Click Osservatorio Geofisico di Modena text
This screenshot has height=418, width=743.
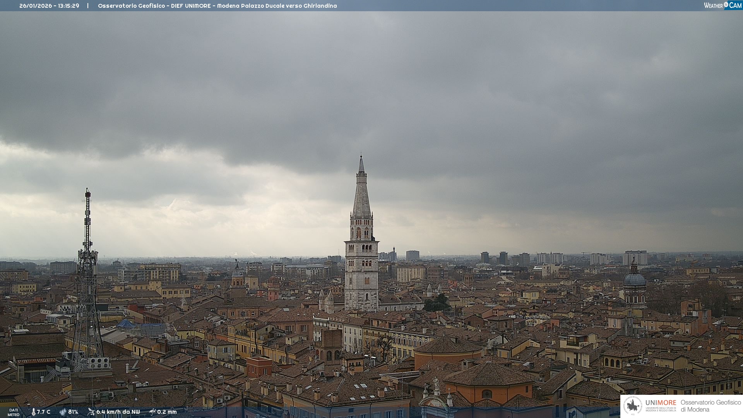(x=710, y=406)
